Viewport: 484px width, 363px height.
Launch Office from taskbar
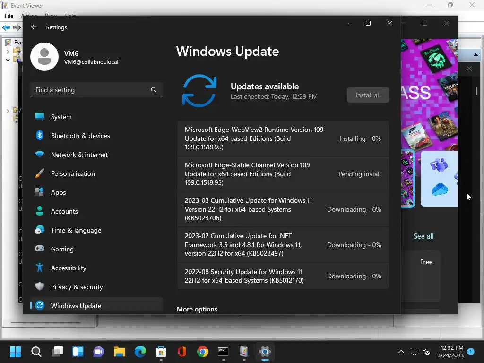[x=182, y=352]
